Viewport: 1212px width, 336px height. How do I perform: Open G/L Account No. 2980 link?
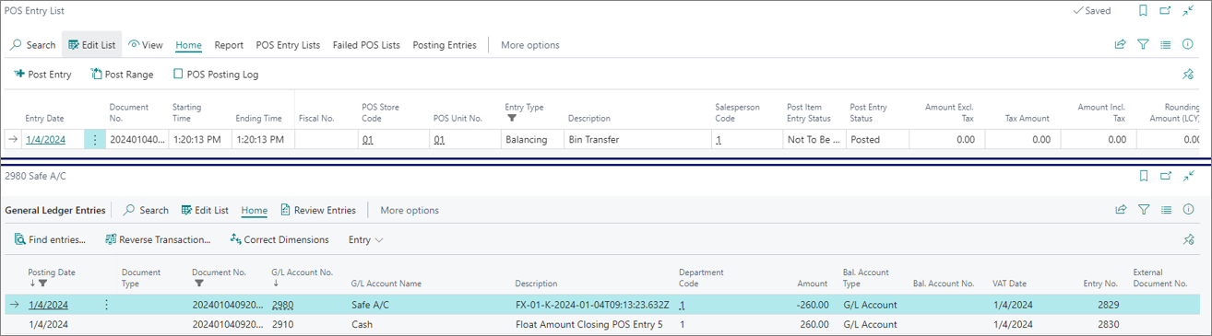point(282,305)
